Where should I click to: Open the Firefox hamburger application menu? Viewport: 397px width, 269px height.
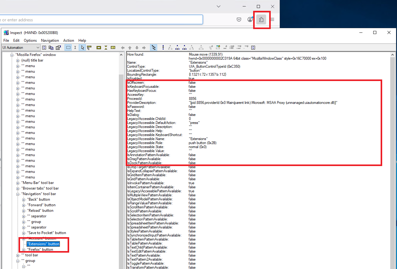(272, 20)
